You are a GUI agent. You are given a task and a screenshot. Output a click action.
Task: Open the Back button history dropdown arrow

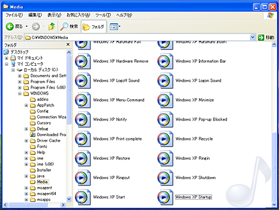pos(27,27)
